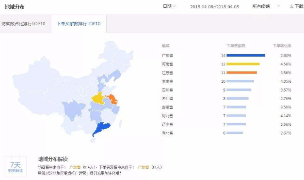Image resolution: width=304 pixels, height=180 pixels.
Task: Open the date range 2018-04-08~2018-04-08 picker
Action: pos(214,7)
